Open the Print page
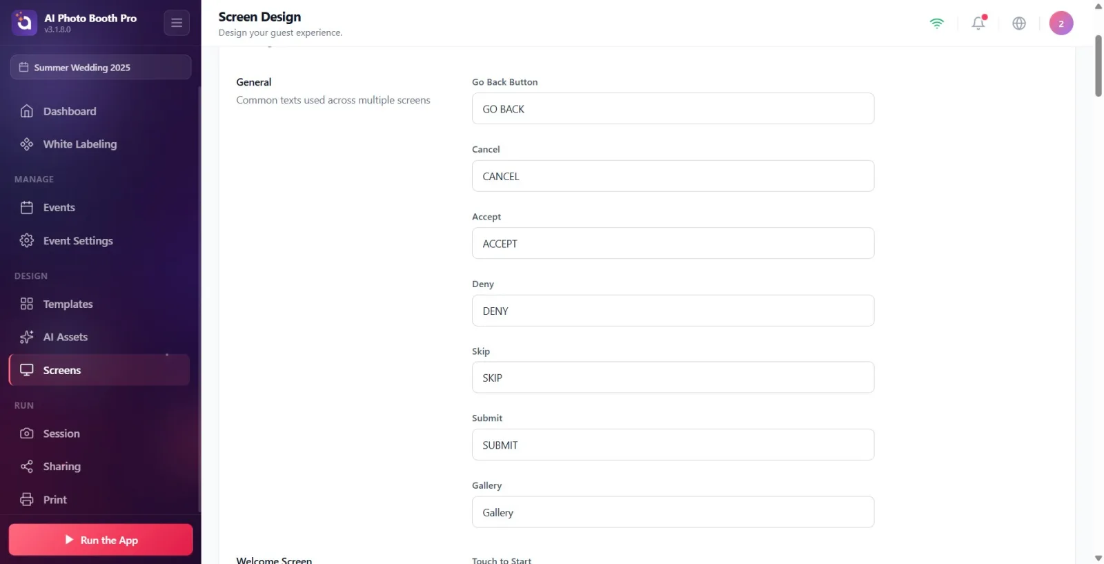Screen dimensions: 1104x564 click(100, 500)
